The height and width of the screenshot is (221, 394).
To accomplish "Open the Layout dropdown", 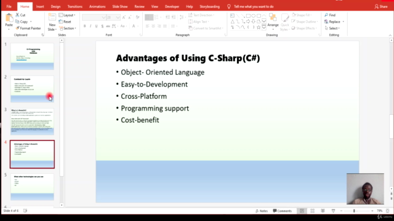I will point(67,15).
